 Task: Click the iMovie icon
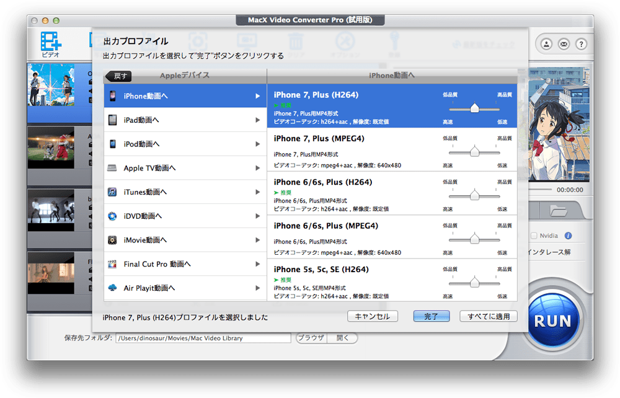coord(112,240)
